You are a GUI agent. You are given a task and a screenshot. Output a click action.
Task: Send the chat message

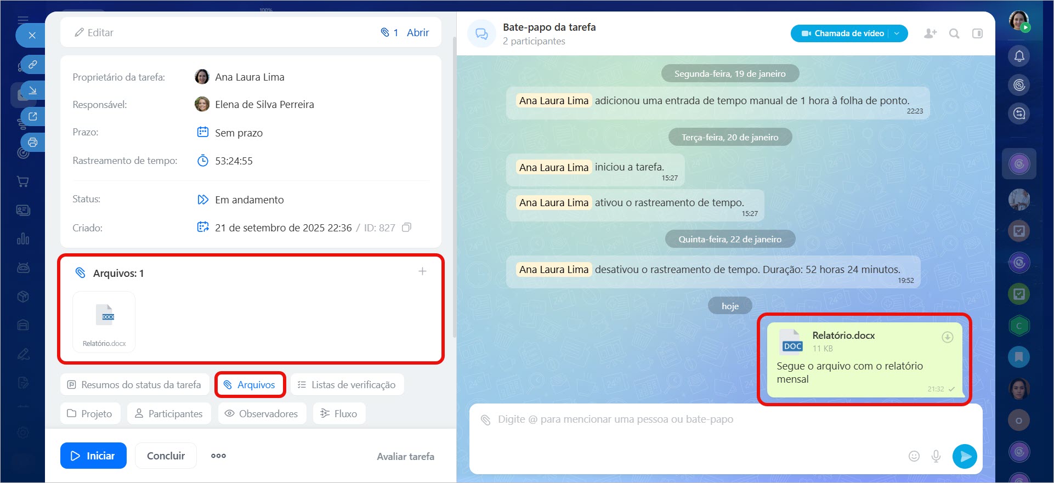pyautogui.click(x=965, y=456)
